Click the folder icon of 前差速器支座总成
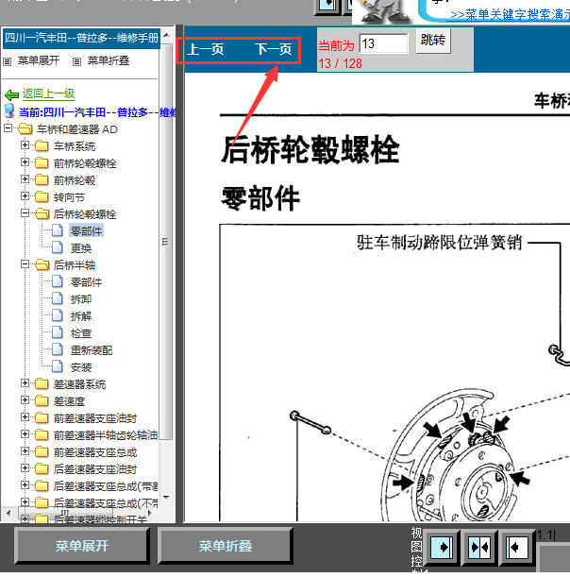The height and width of the screenshot is (577, 570). [42, 452]
